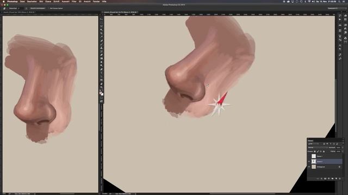348x195 pixels.
Task: Toggle filter for pixel layers
Action: pos(324,144)
